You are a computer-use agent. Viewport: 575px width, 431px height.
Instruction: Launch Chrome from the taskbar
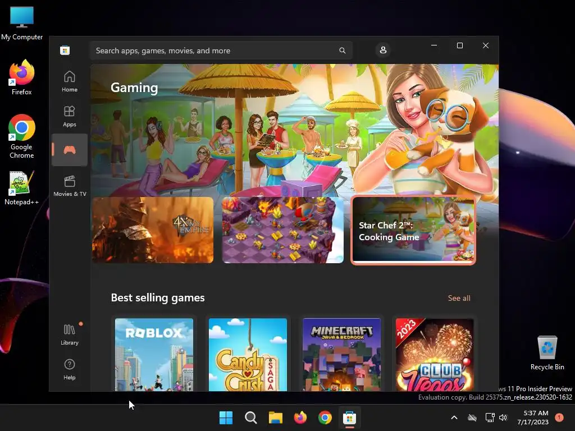[x=325, y=418]
